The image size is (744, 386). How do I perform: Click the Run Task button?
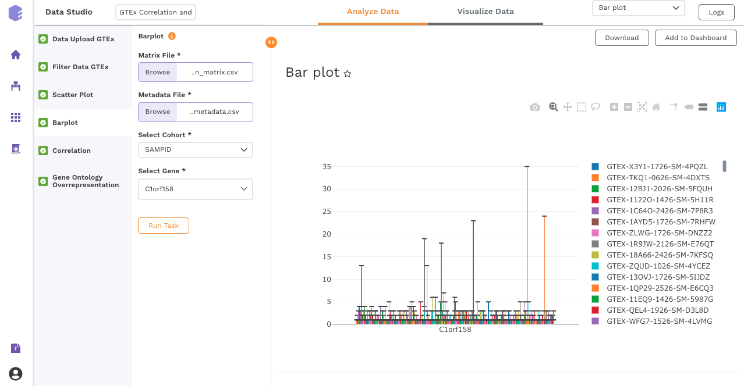point(163,226)
